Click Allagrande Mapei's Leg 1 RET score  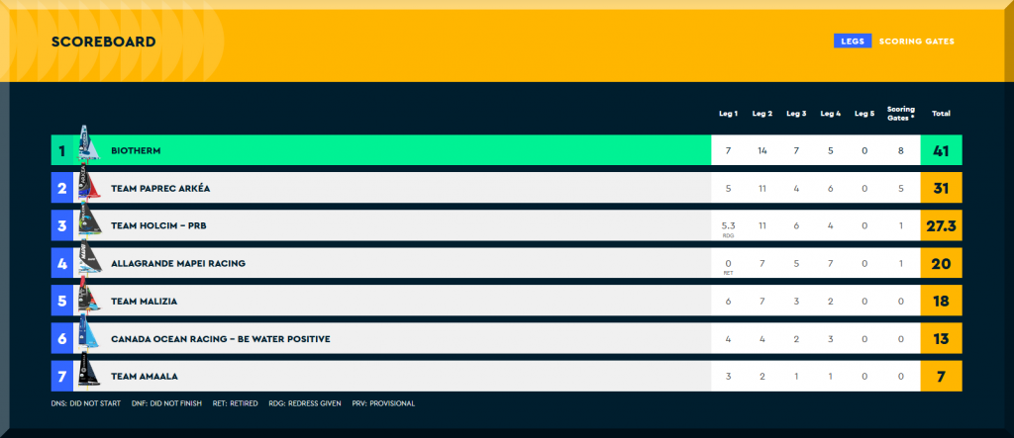(x=728, y=265)
